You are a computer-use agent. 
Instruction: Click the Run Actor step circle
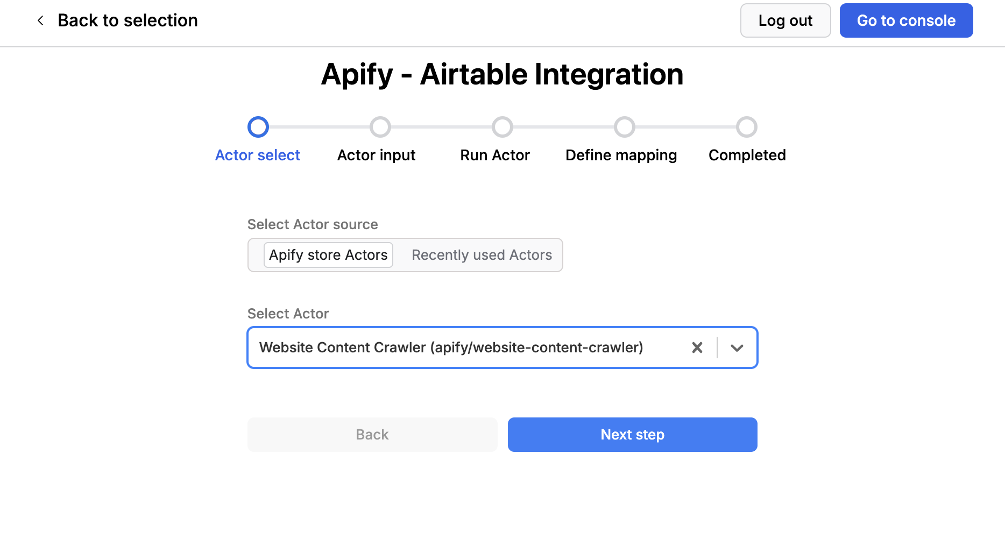pos(502,127)
